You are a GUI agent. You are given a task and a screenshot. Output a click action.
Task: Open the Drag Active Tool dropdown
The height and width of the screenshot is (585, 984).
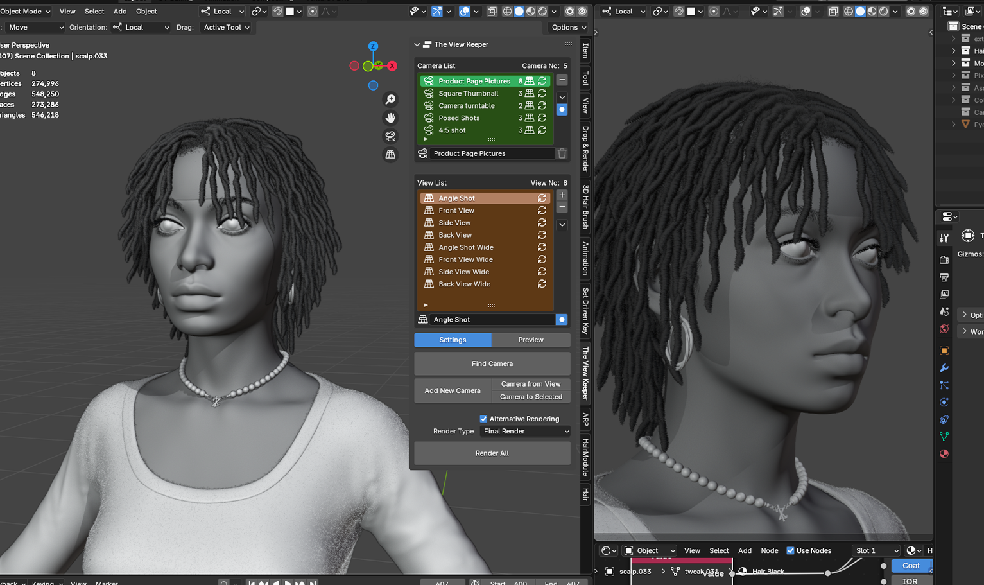click(227, 27)
